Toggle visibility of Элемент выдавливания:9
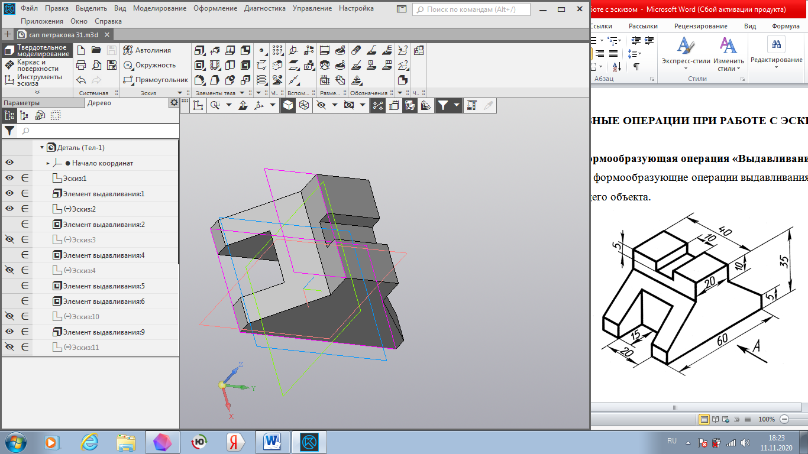This screenshot has width=808, height=454. tap(9, 332)
